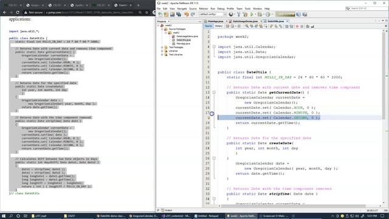Open the Screencast-O-Matic taskbar item
The image size is (389, 219).
[x=274, y=216]
